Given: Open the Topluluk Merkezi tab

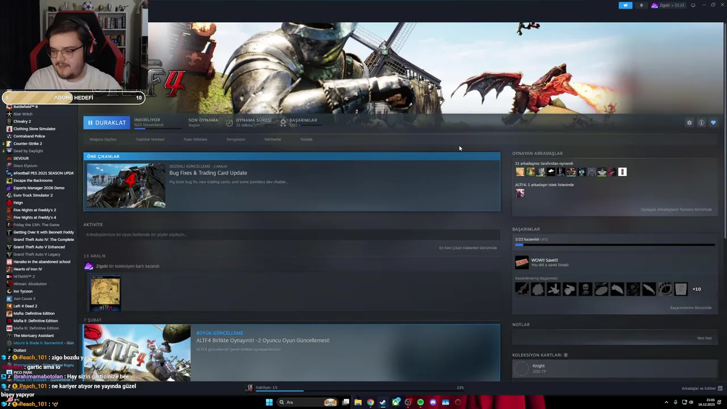Looking at the screenshot, I should click(150, 139).
